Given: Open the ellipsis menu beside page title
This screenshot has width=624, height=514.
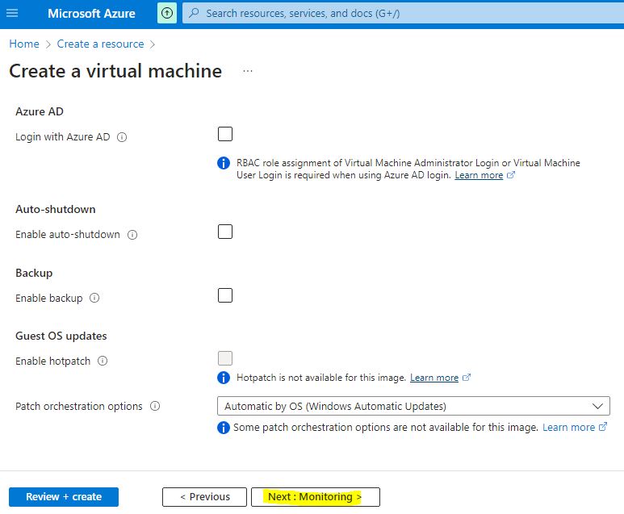Looking at the screenshot, I should tap(248, 71).
